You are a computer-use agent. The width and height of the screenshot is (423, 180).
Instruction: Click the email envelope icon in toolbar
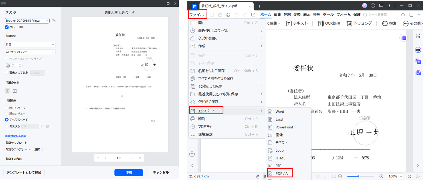(x=253, y=15)
